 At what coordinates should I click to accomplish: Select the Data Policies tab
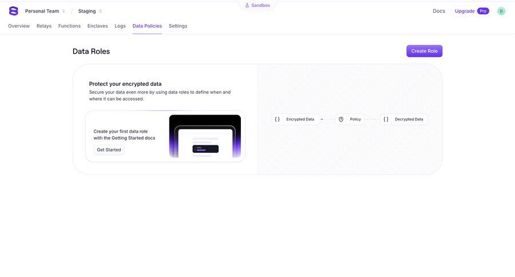147,26
